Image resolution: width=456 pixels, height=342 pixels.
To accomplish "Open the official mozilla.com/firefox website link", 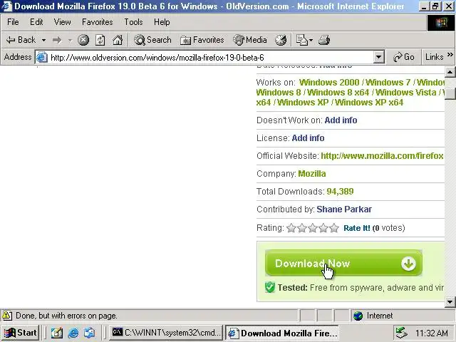I will click(382, 156).
